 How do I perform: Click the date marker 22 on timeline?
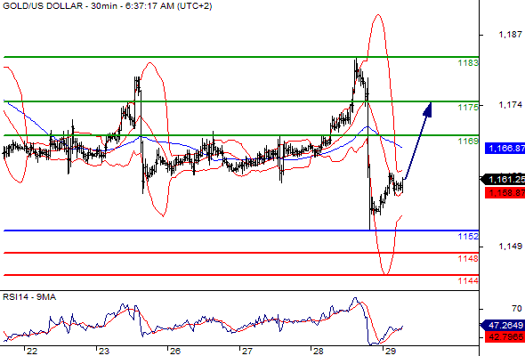pos(32,352)
